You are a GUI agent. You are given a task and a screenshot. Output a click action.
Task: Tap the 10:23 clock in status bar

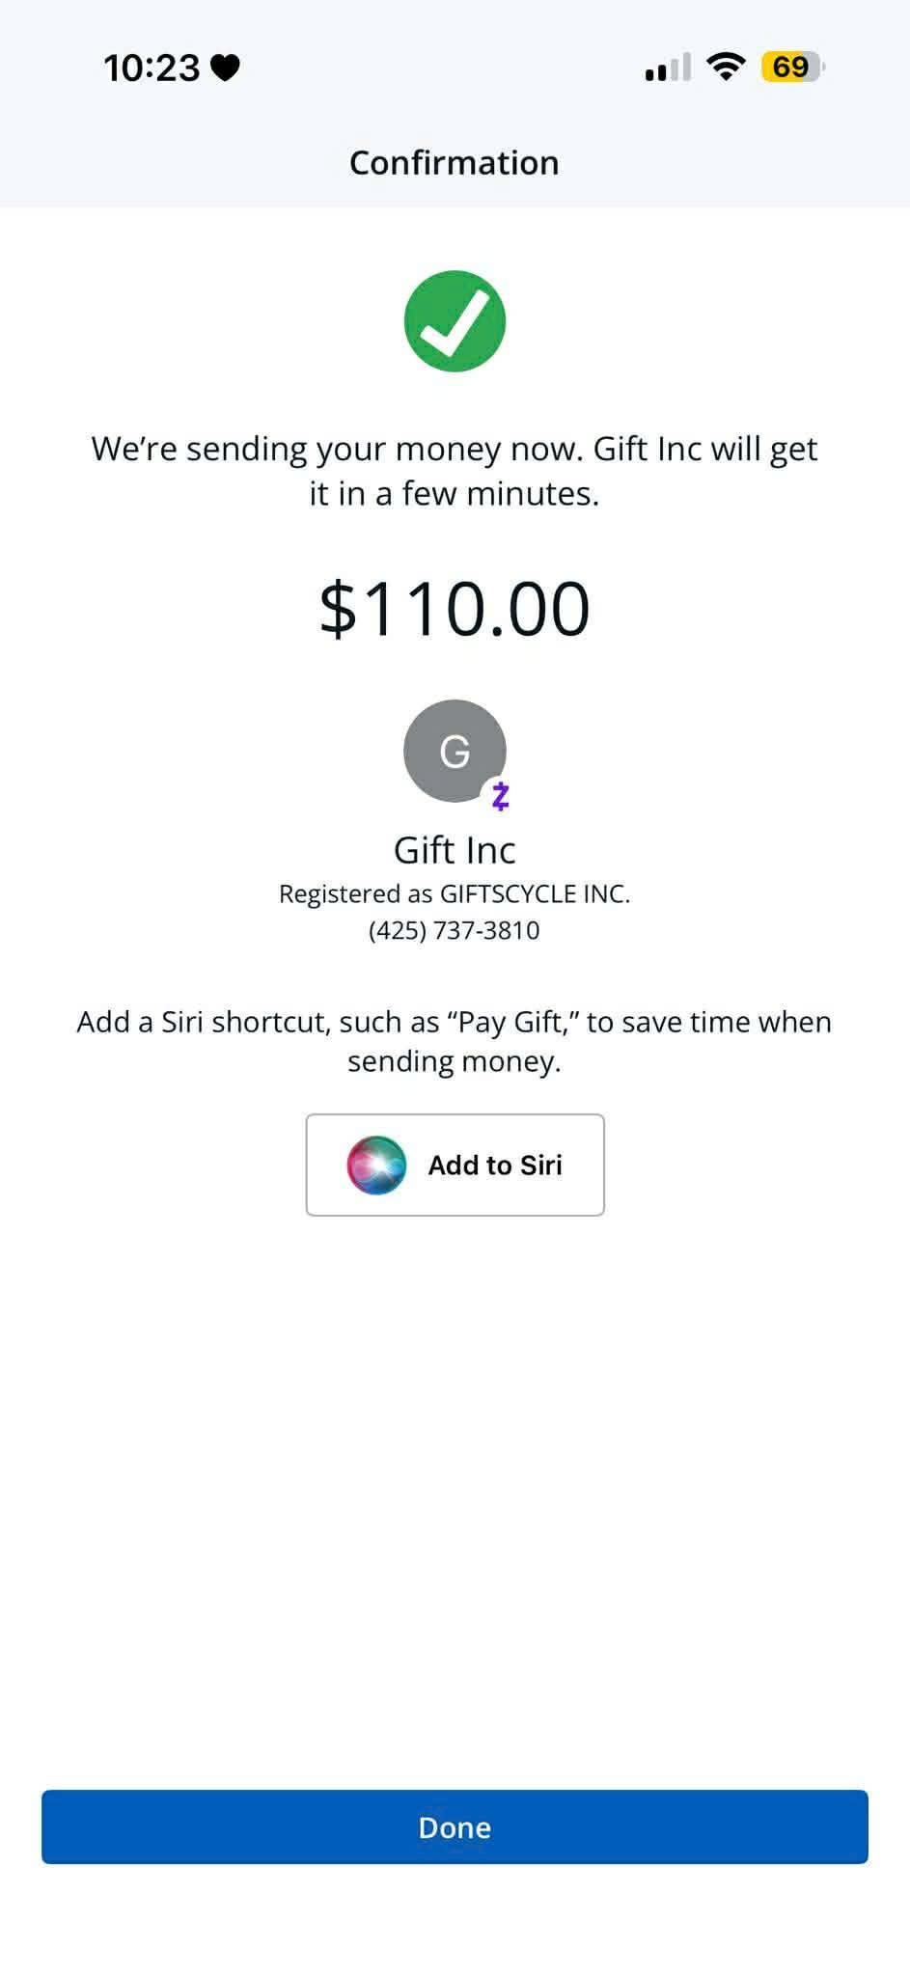click(x=152, y=68)
